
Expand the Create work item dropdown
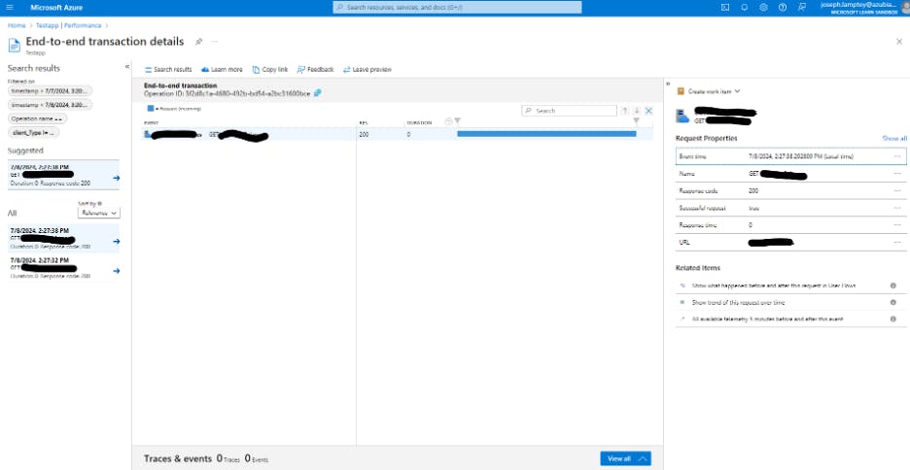click(x=709, y=91)
